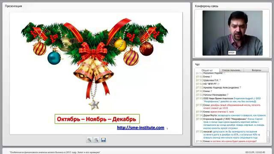Select the last chat message from Елена at 07:56
The height and width of the screenshot is (154, 274).
click(x=226, y=141)
